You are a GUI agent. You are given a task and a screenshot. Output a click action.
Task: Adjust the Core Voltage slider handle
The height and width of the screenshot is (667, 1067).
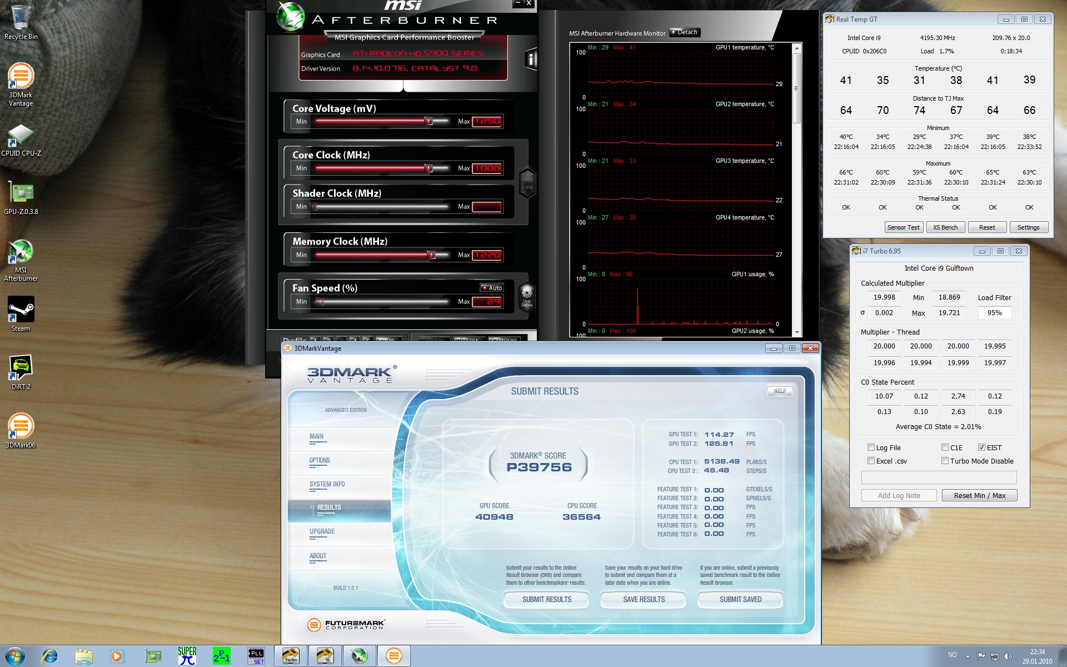click(x=428, y=121)
